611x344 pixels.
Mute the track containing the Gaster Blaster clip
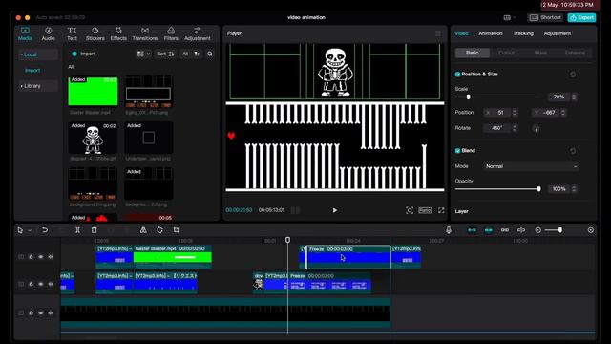click(x=51, y=257)
